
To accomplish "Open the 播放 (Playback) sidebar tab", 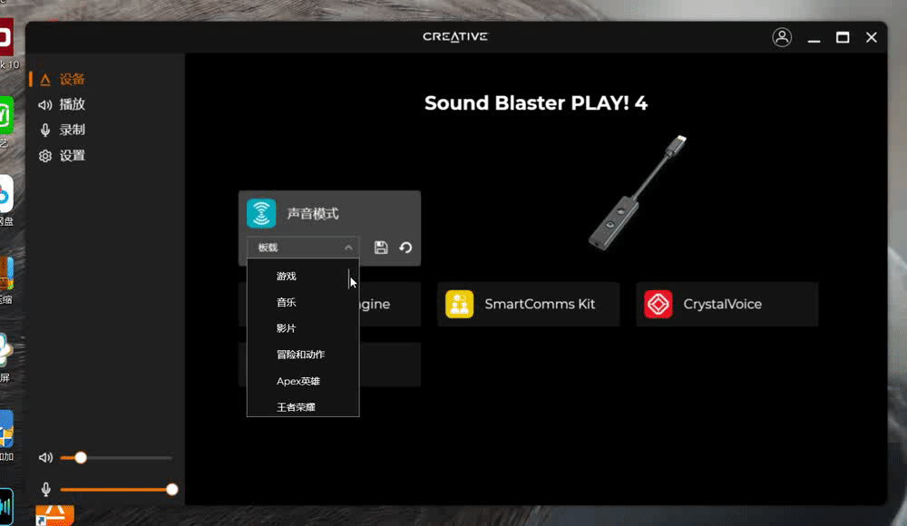I will click(x=63, y=104).
